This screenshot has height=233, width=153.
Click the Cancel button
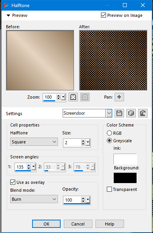click(x=78, y=224)
